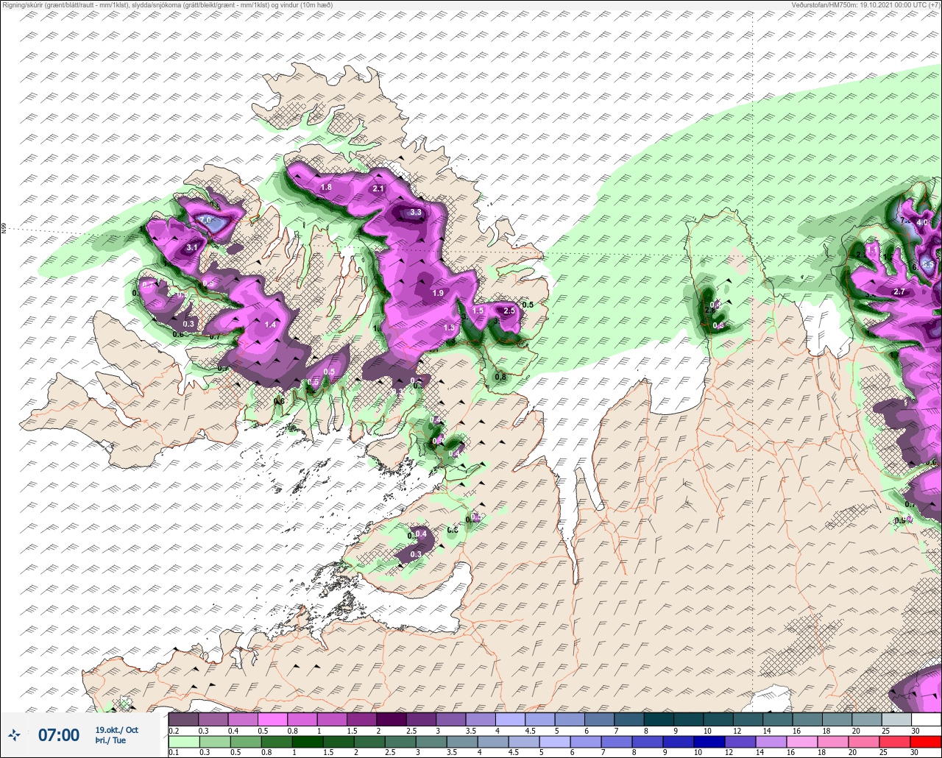Screen dimensions: 942x758
Task: Click the '0.8' precipitation value on the map
Action: 500,377
